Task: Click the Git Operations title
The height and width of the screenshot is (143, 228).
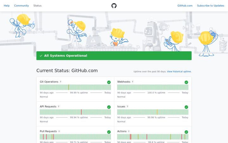Action: 49,82
